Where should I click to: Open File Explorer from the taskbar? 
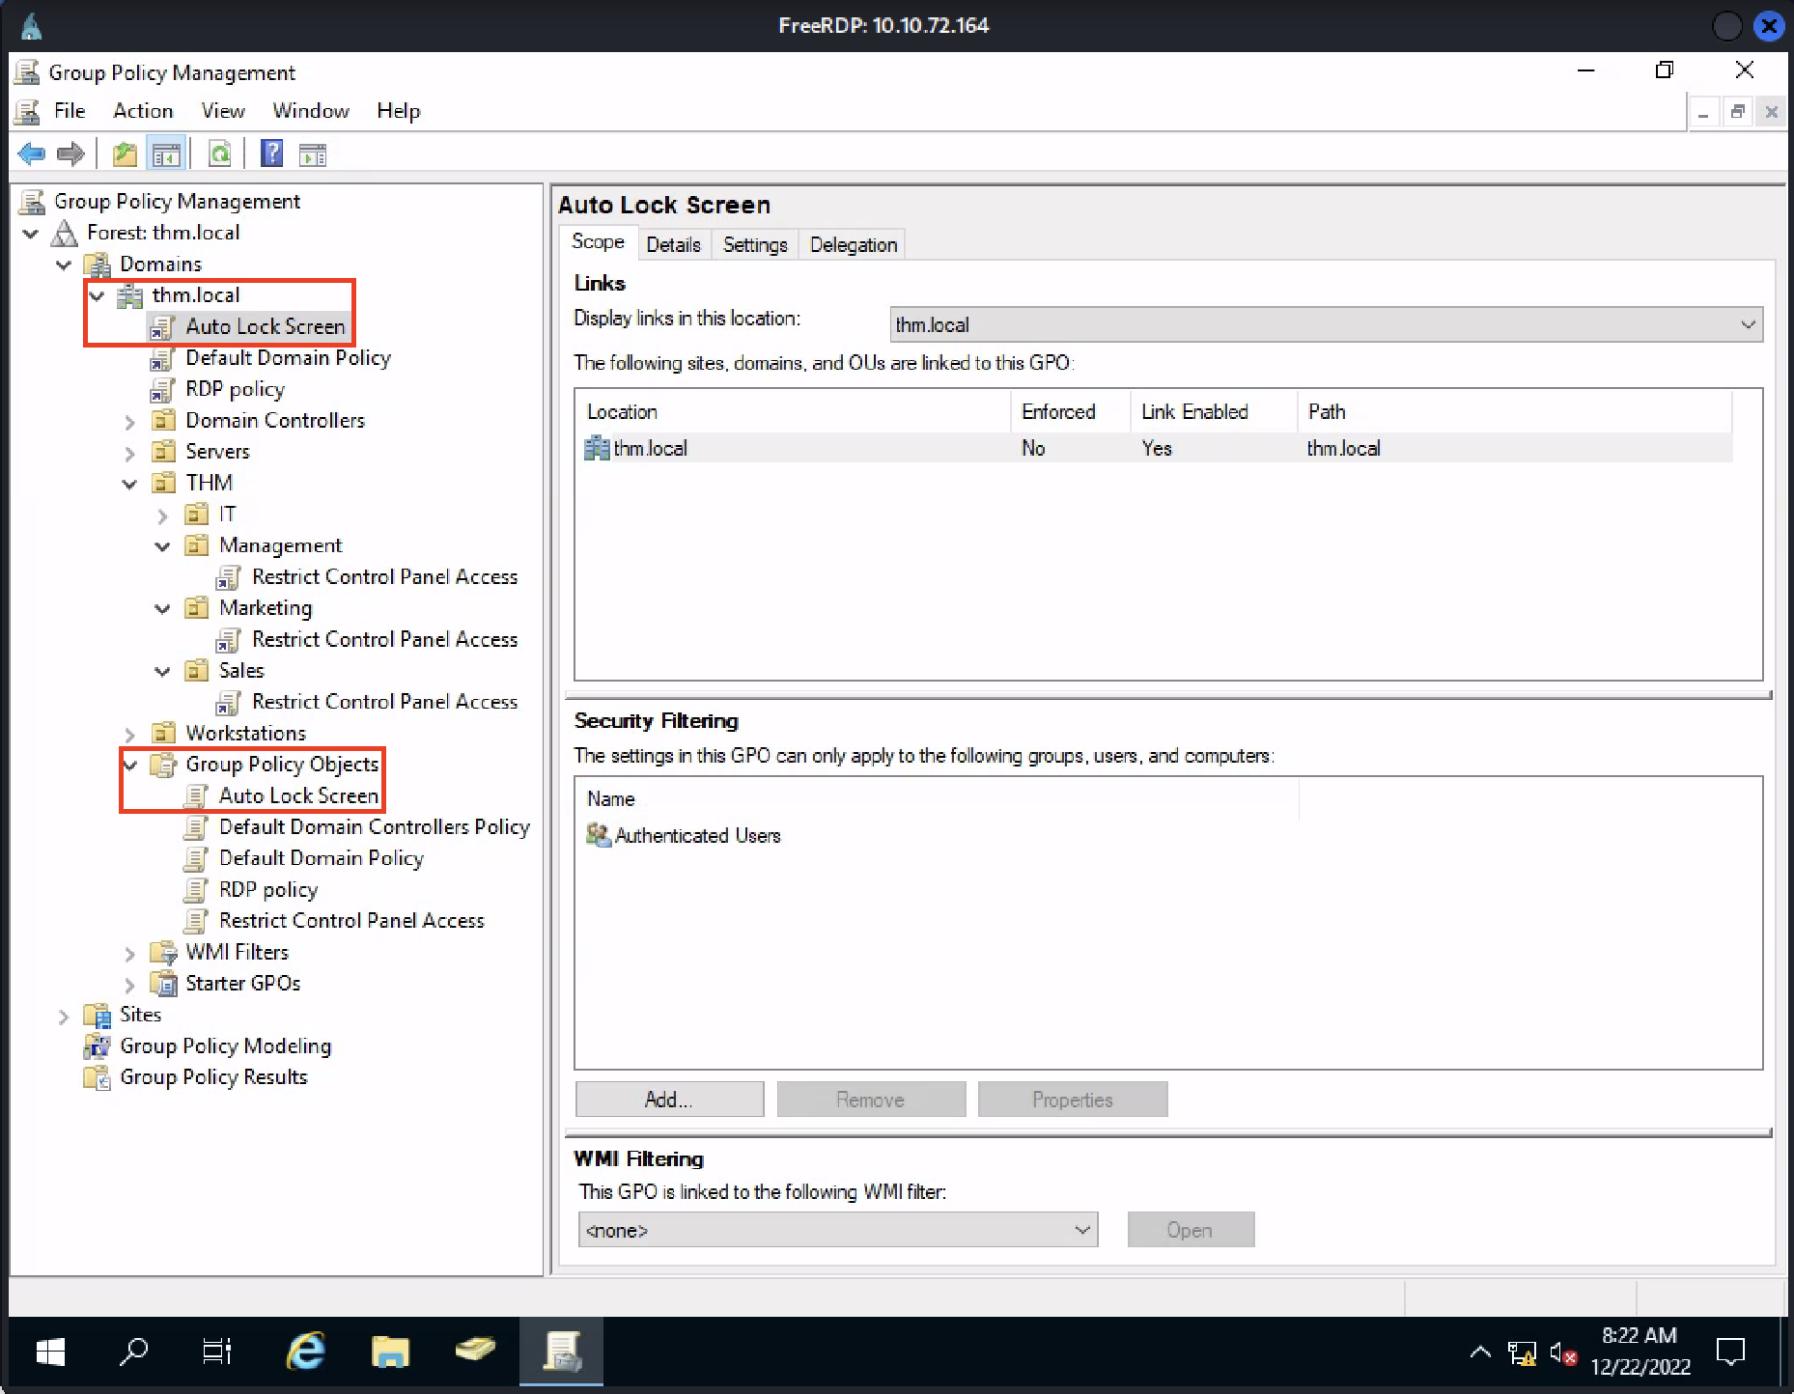(x=390, y=1352)
